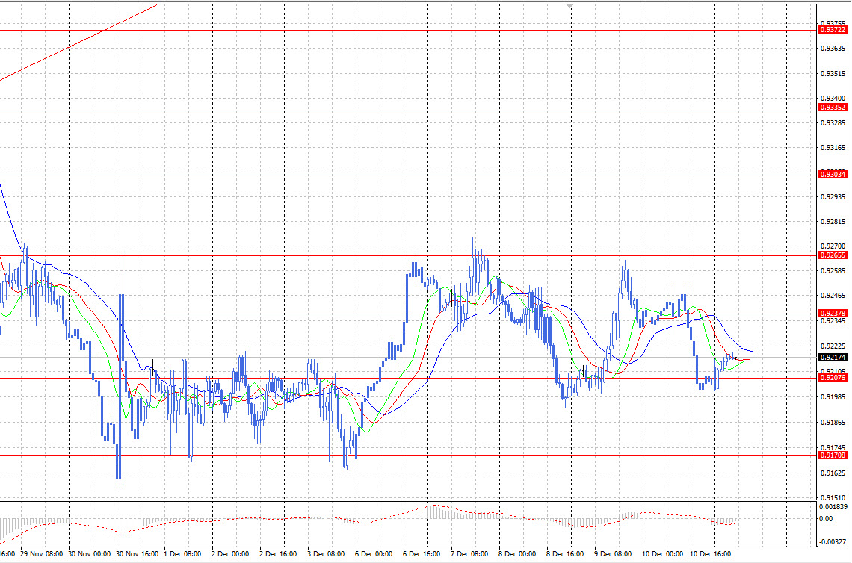This screenshot has width=852, height=563.
Task: Click the 2 Dec 00:00 time label
Action: coord(230,554)
